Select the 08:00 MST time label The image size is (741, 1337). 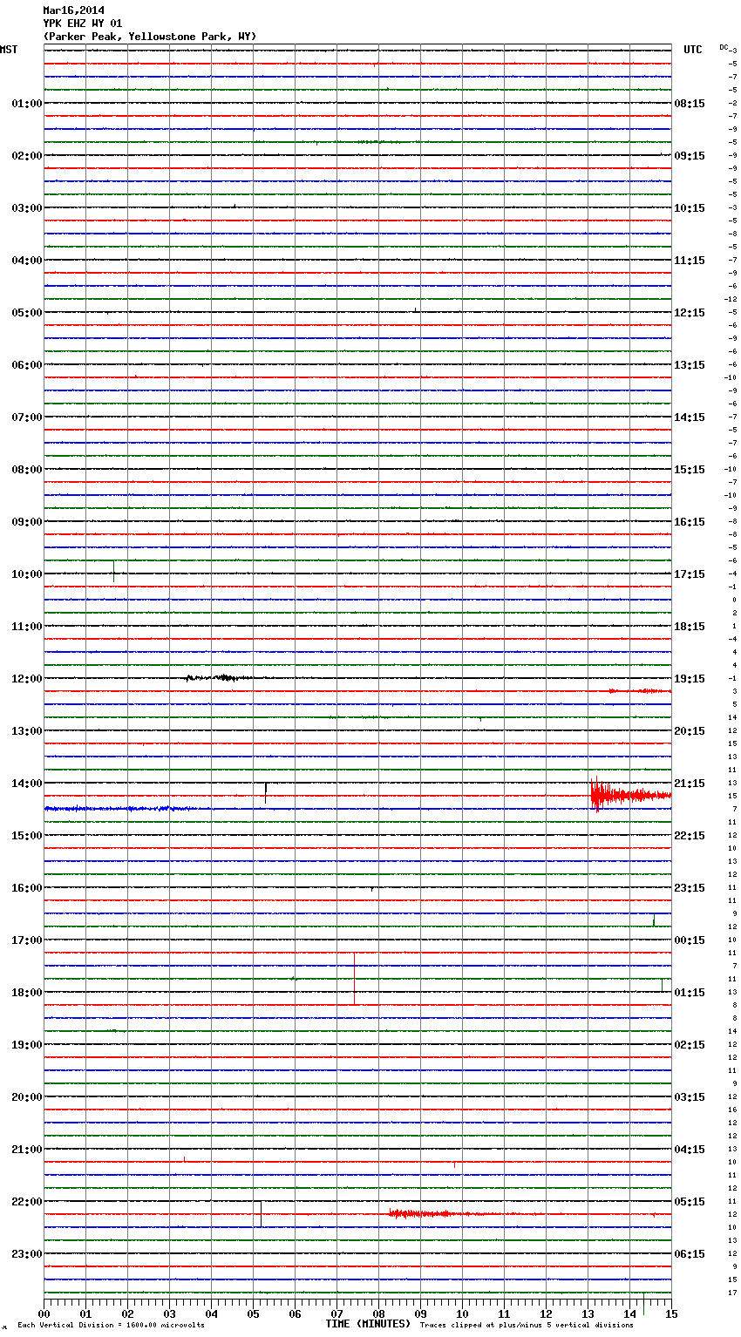pyautogui.click(x=26, y=470)
